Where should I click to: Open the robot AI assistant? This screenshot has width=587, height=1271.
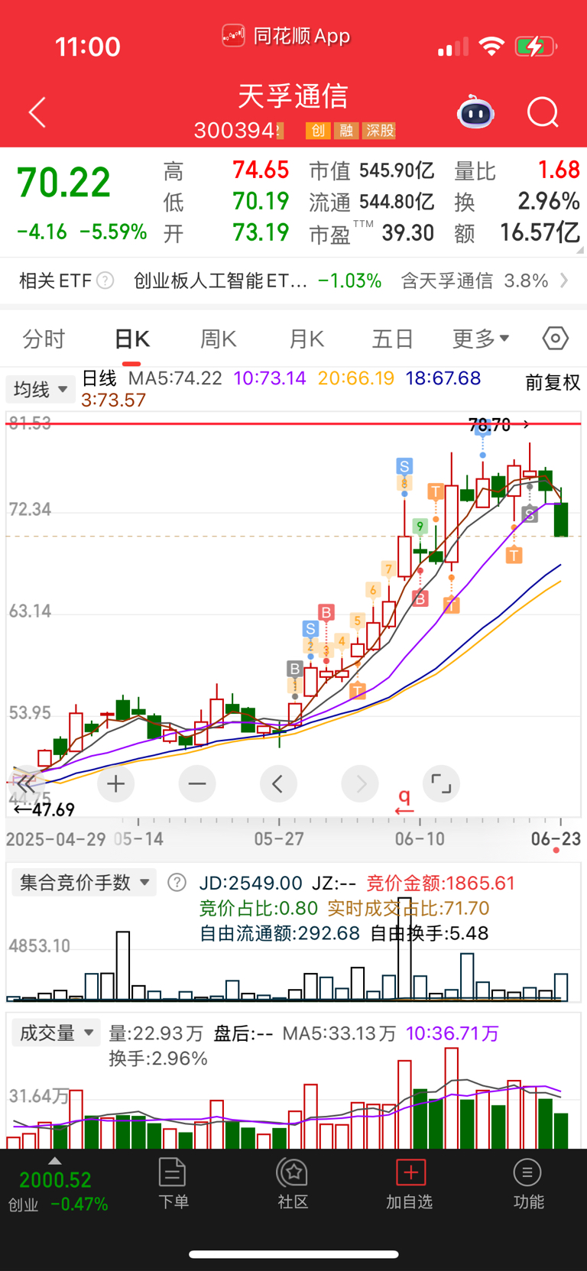coord(475,113)
